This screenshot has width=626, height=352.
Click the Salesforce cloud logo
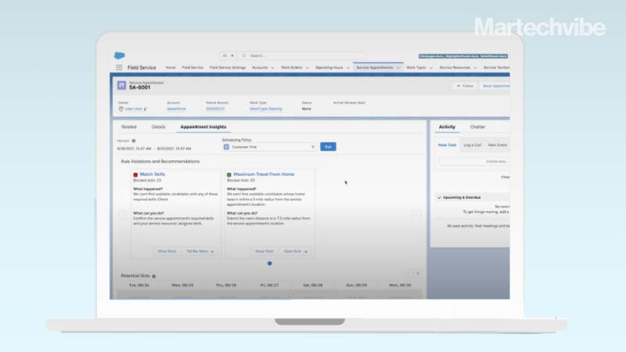coord(120,56)
